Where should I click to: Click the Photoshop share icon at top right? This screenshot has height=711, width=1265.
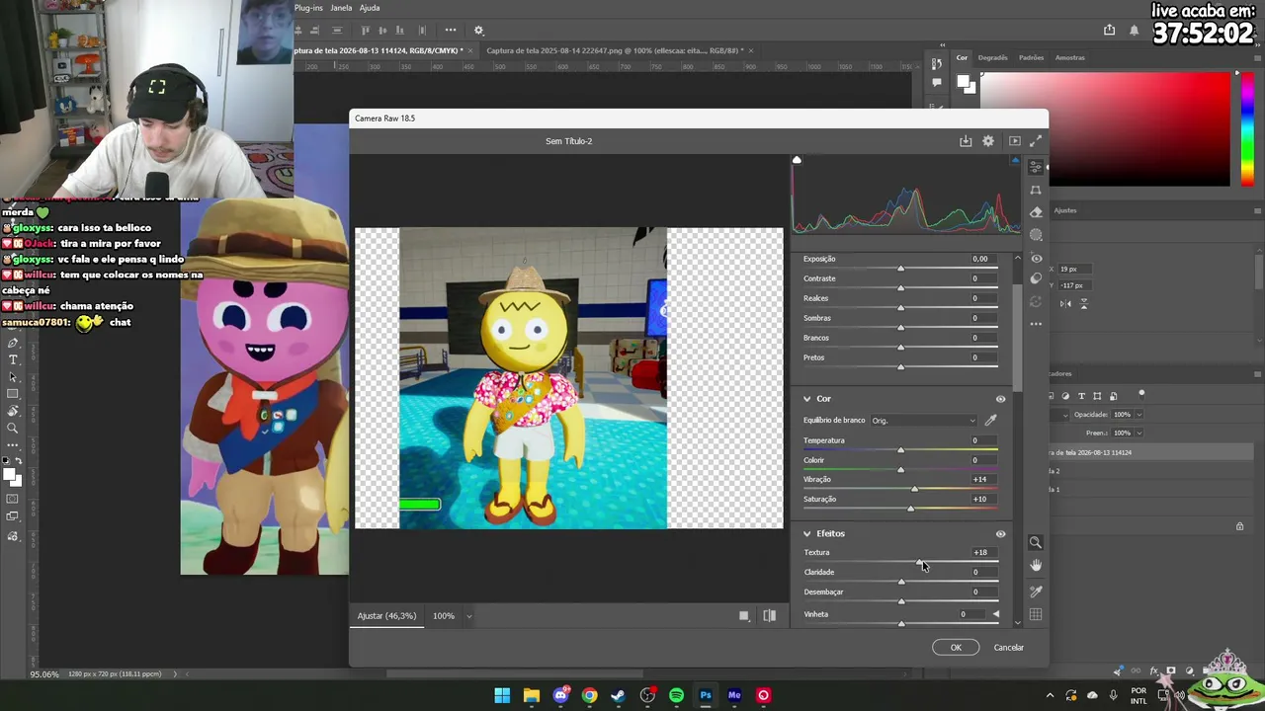pyautogui.click(x=1110, y=31)
